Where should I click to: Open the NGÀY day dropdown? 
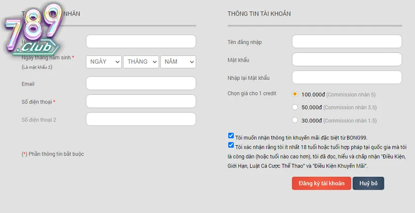tap(104, 62)
